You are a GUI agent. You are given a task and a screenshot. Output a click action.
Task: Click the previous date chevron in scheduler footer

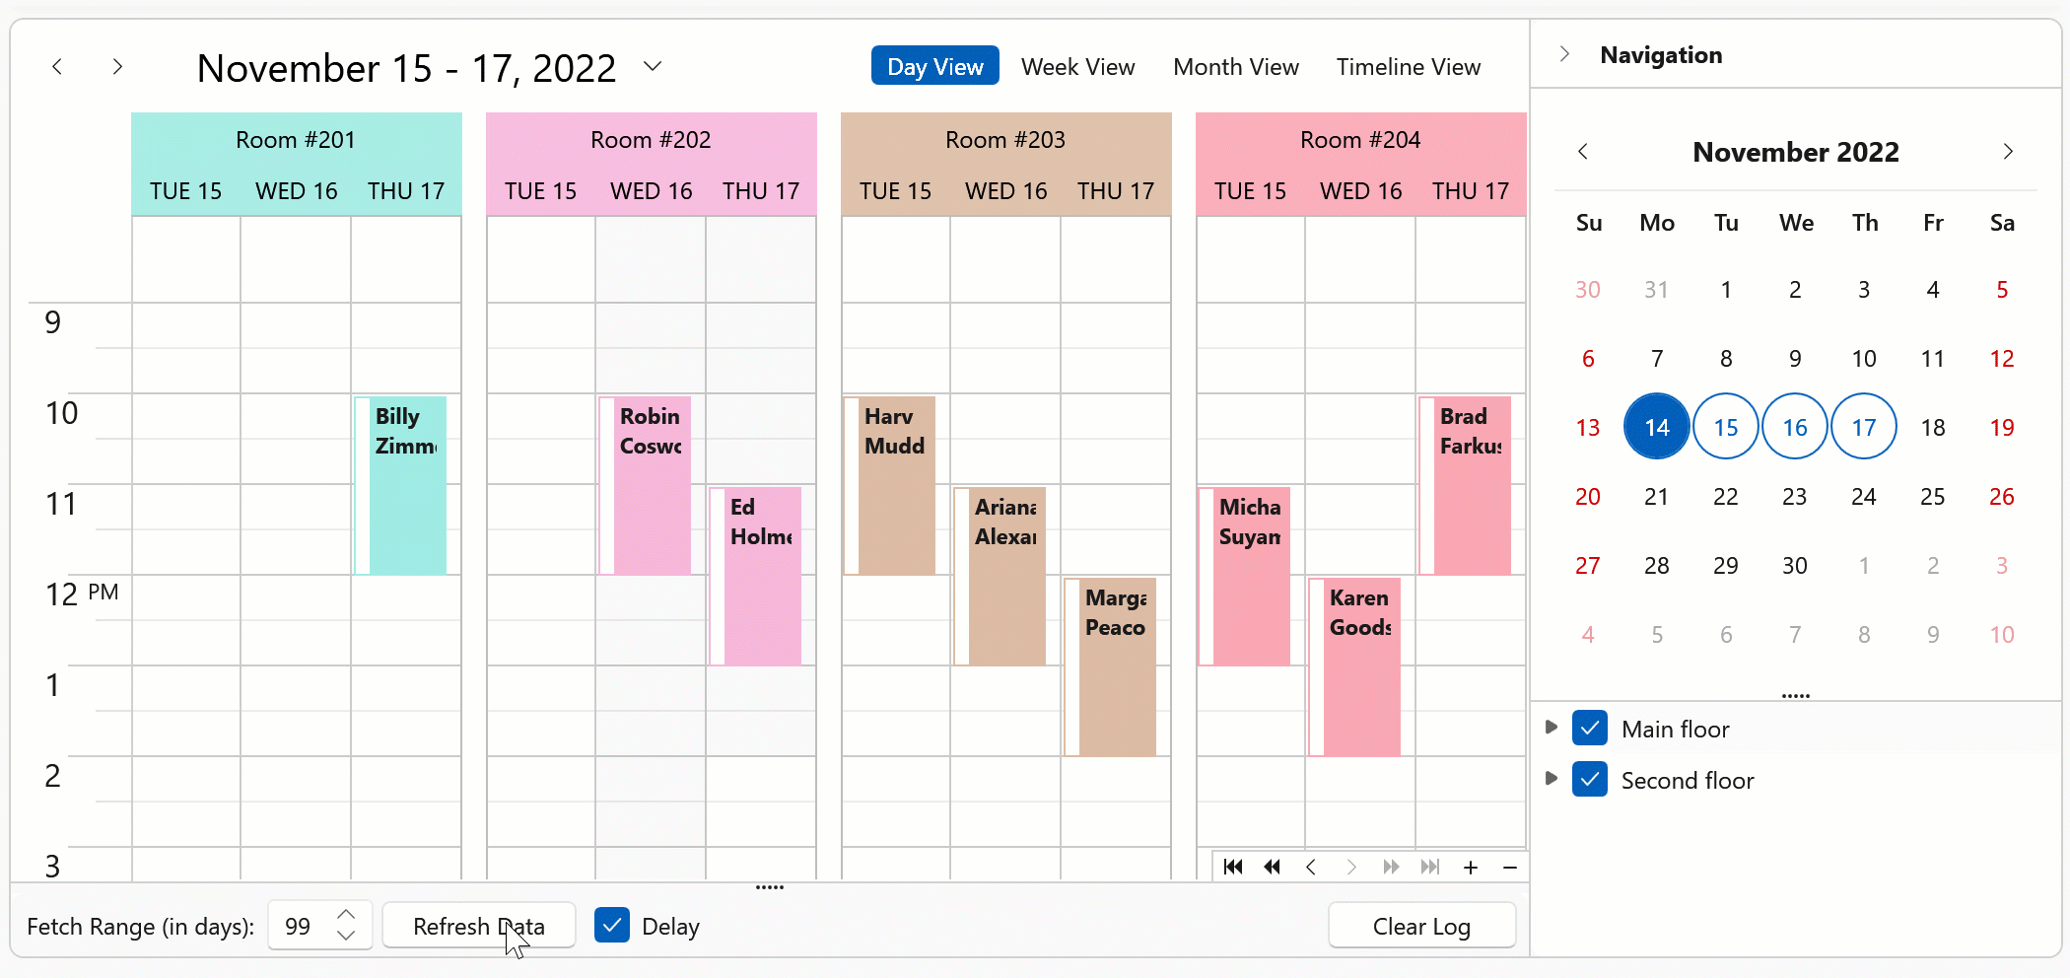(x=1311, y=867)
